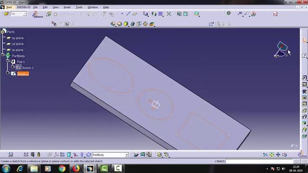Screen dimensions: 308x173
Task: Click the Multi-sections Solid icon
Action: pos(304,130)
